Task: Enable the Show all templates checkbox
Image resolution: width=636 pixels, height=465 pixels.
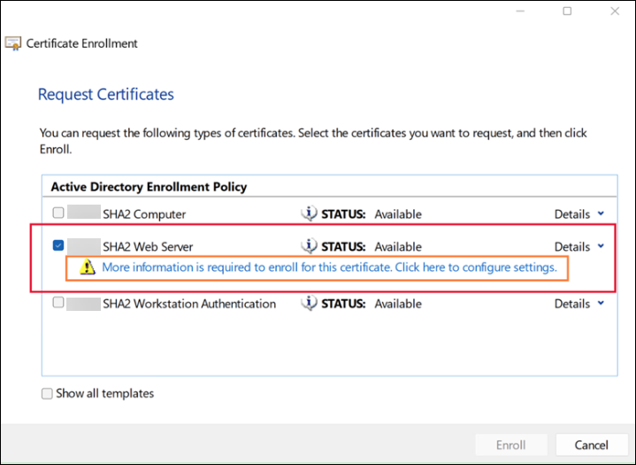Action: point(47,393)
